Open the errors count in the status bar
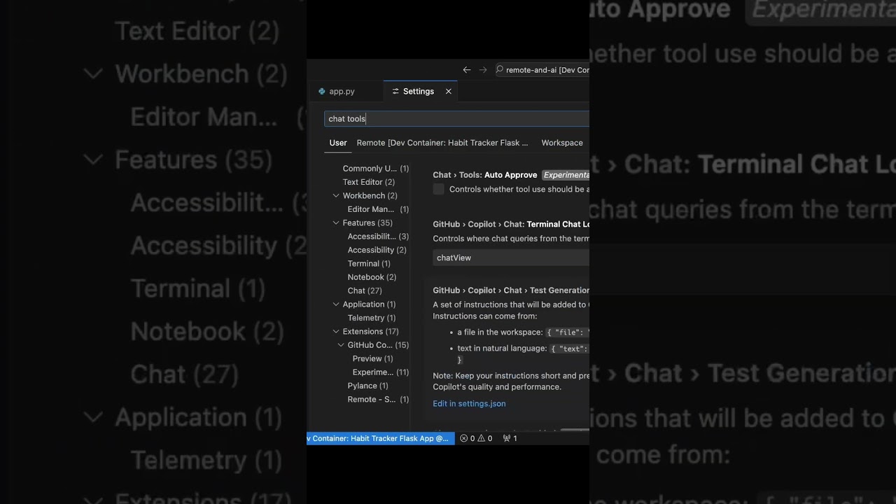This screenshot has height=504, width=896. coord(468,438)
